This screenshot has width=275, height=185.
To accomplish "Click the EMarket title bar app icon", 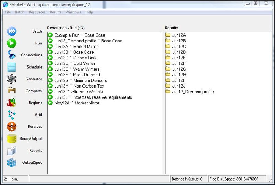I will coord(5,5).
